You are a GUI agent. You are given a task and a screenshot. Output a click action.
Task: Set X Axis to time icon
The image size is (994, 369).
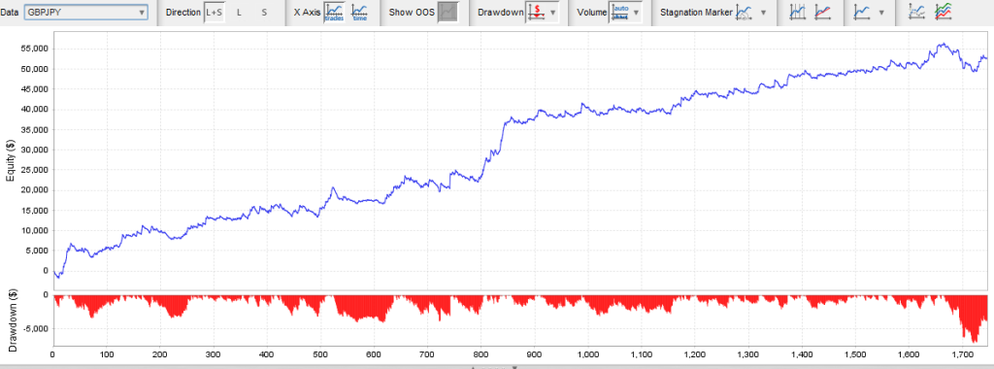[x=360, y=12]
